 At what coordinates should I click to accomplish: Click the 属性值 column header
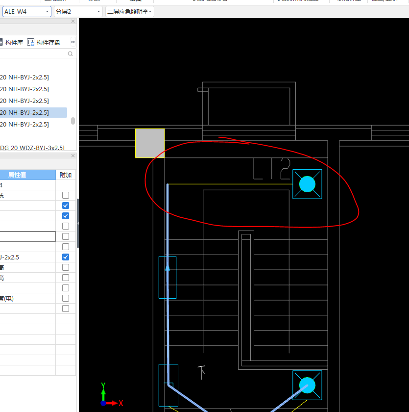(x=27, y=175)
